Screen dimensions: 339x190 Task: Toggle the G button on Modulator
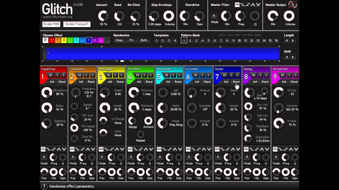(92, 75)
